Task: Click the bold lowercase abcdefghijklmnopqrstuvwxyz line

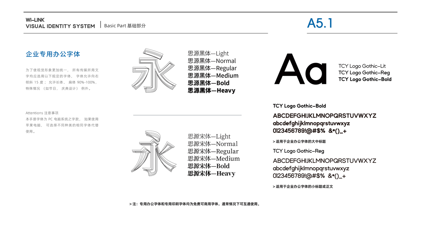Action: pyautogui.click(x=311, y=124)
